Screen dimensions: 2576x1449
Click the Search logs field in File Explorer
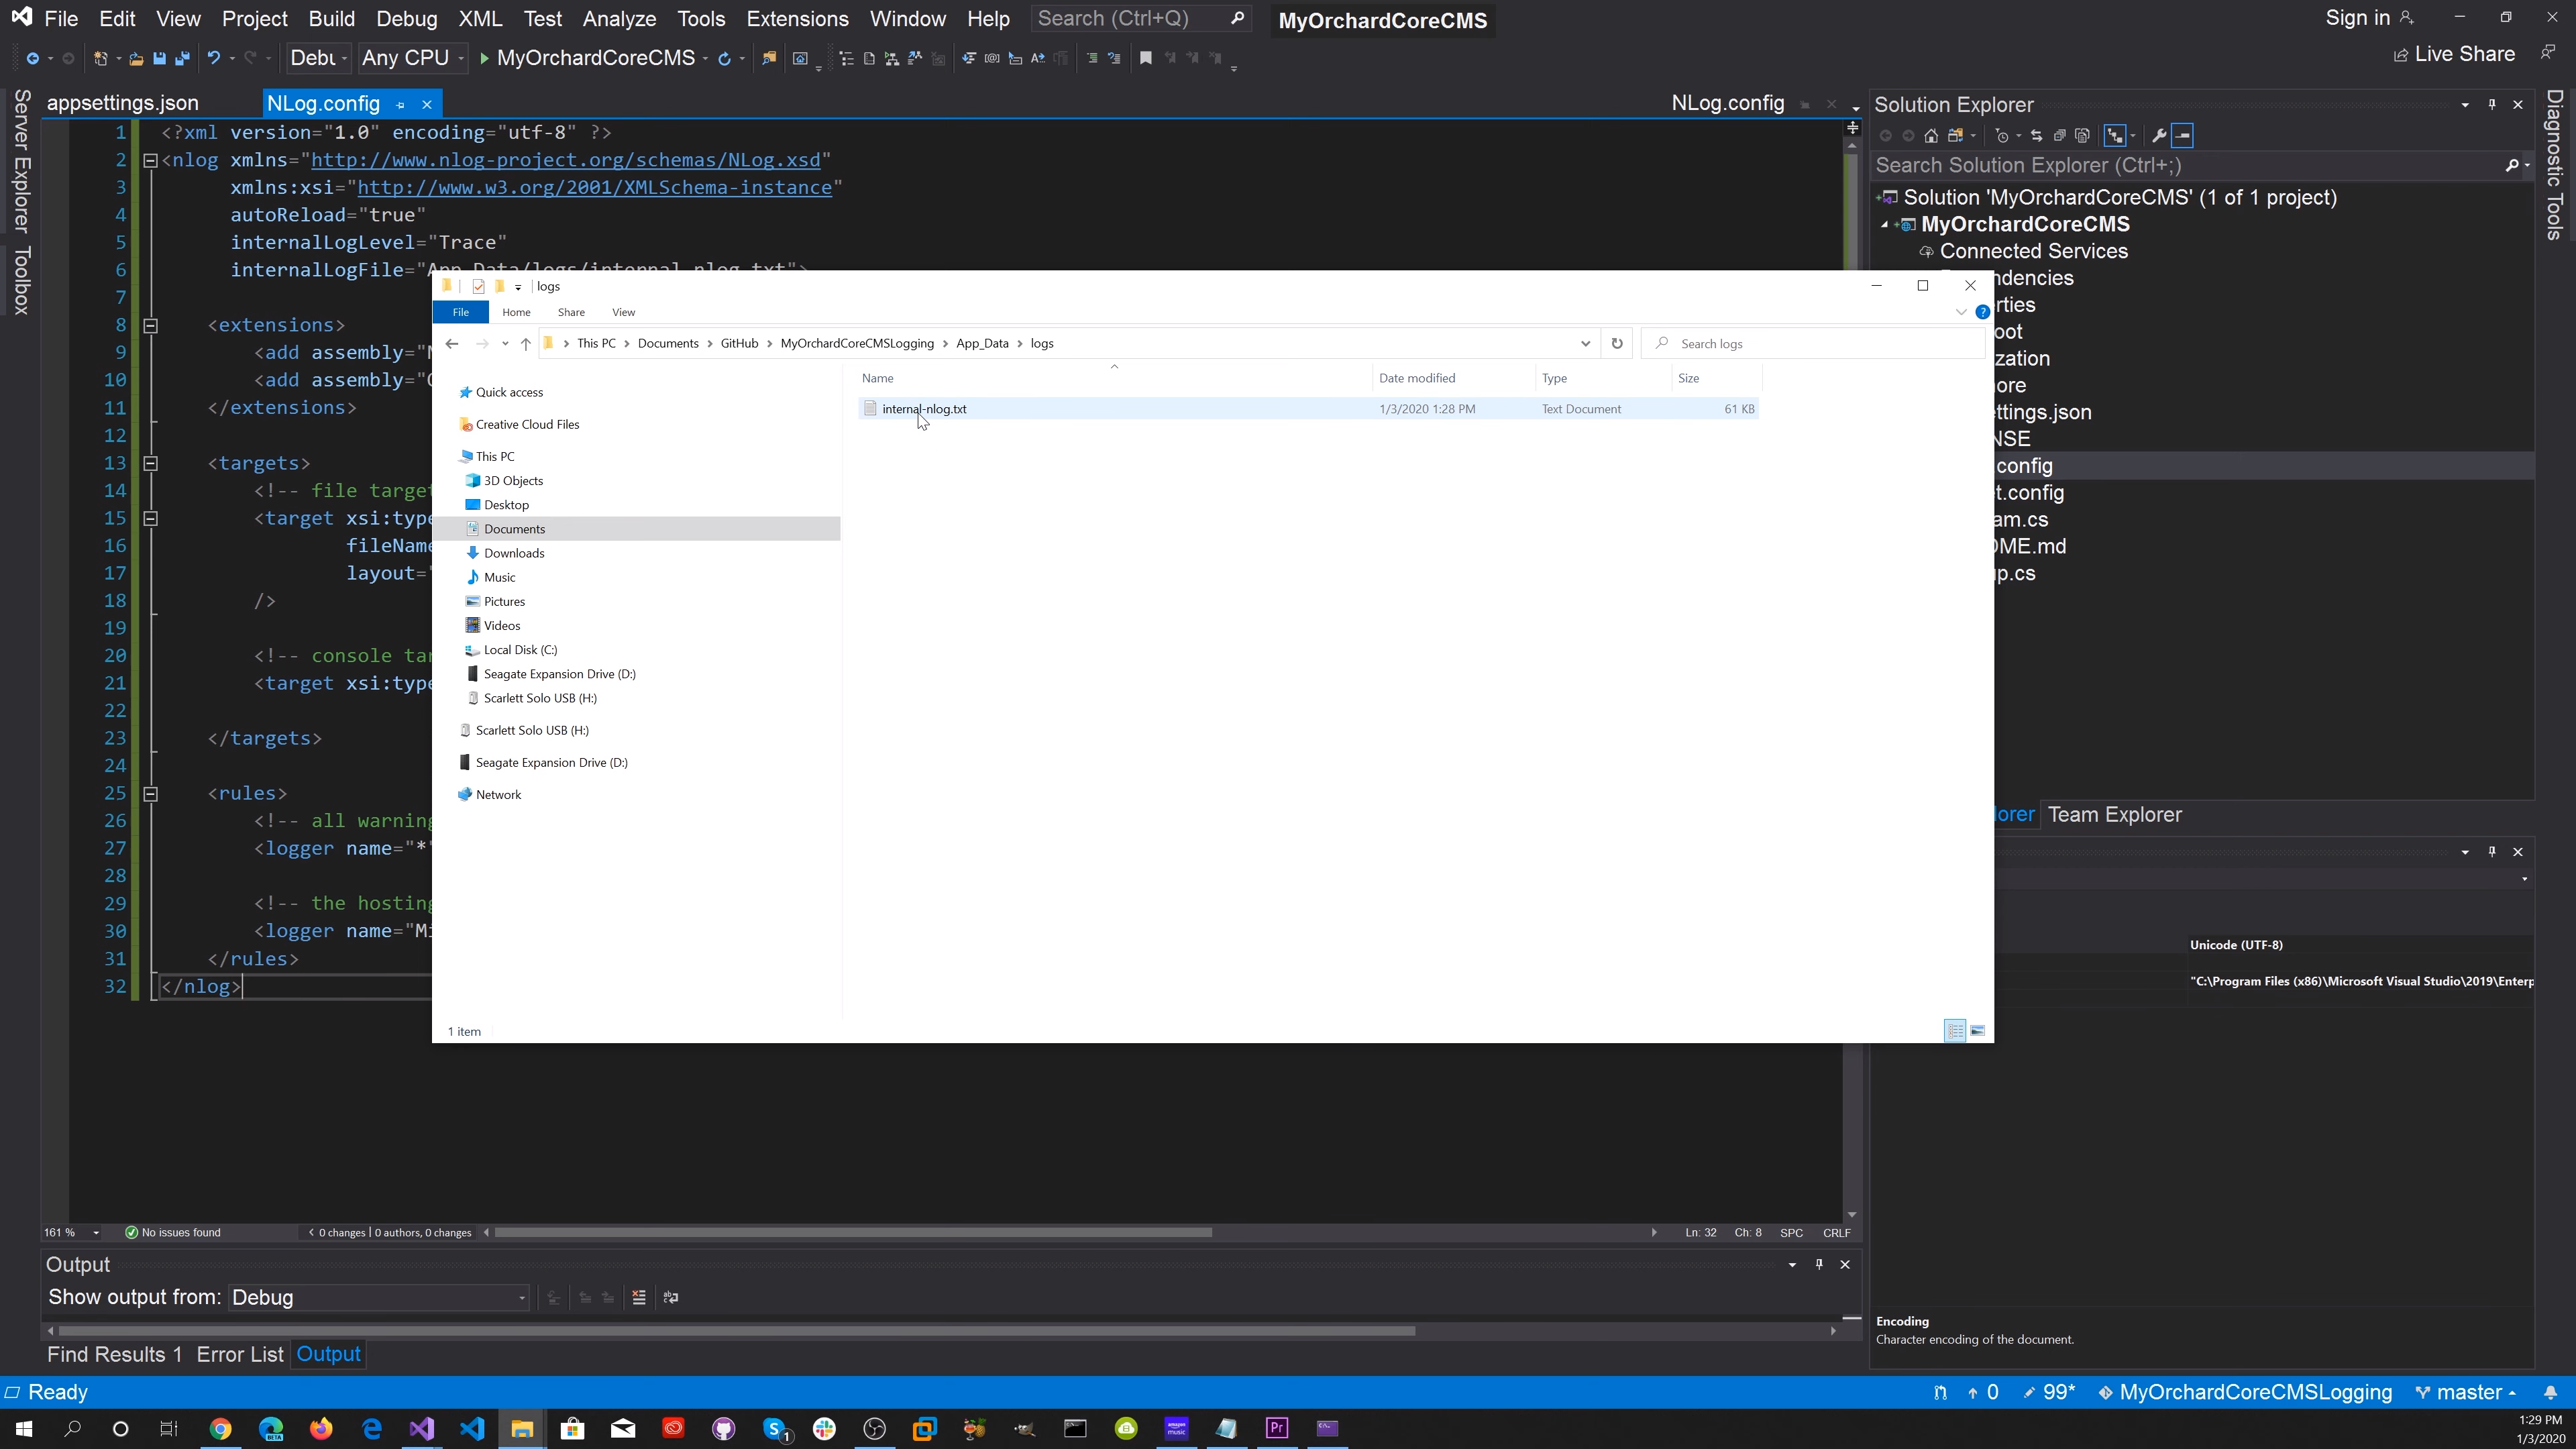point(1812,343)
